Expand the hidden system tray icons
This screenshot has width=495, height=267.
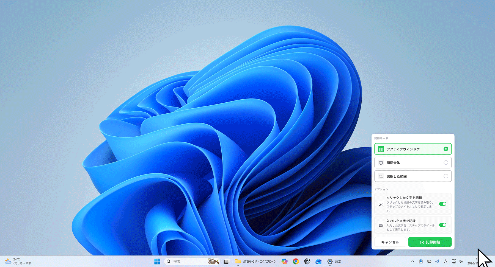[x=413, y=262]
